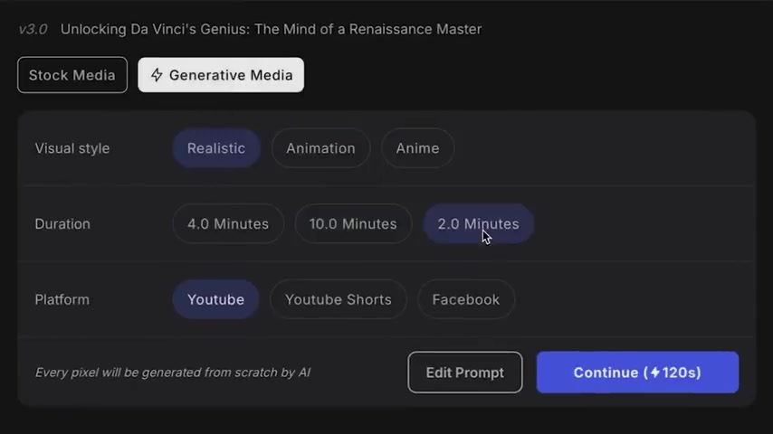Select the 2.0 Minutes duration chip
This screenshot has width=773, height=434.
point(478,224)
